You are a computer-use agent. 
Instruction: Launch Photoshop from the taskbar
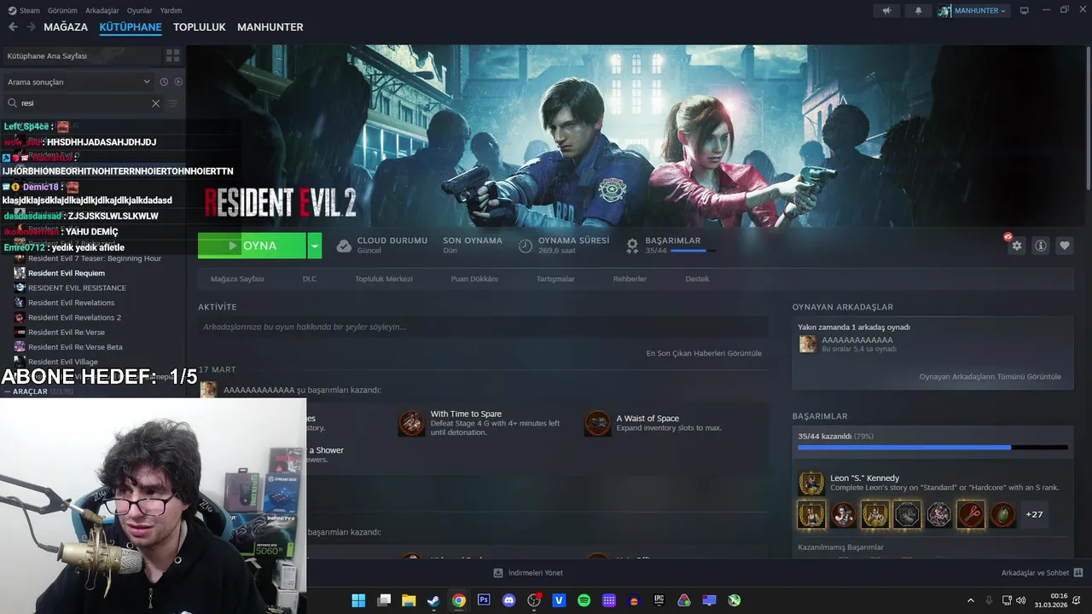[x=484, y=600]
